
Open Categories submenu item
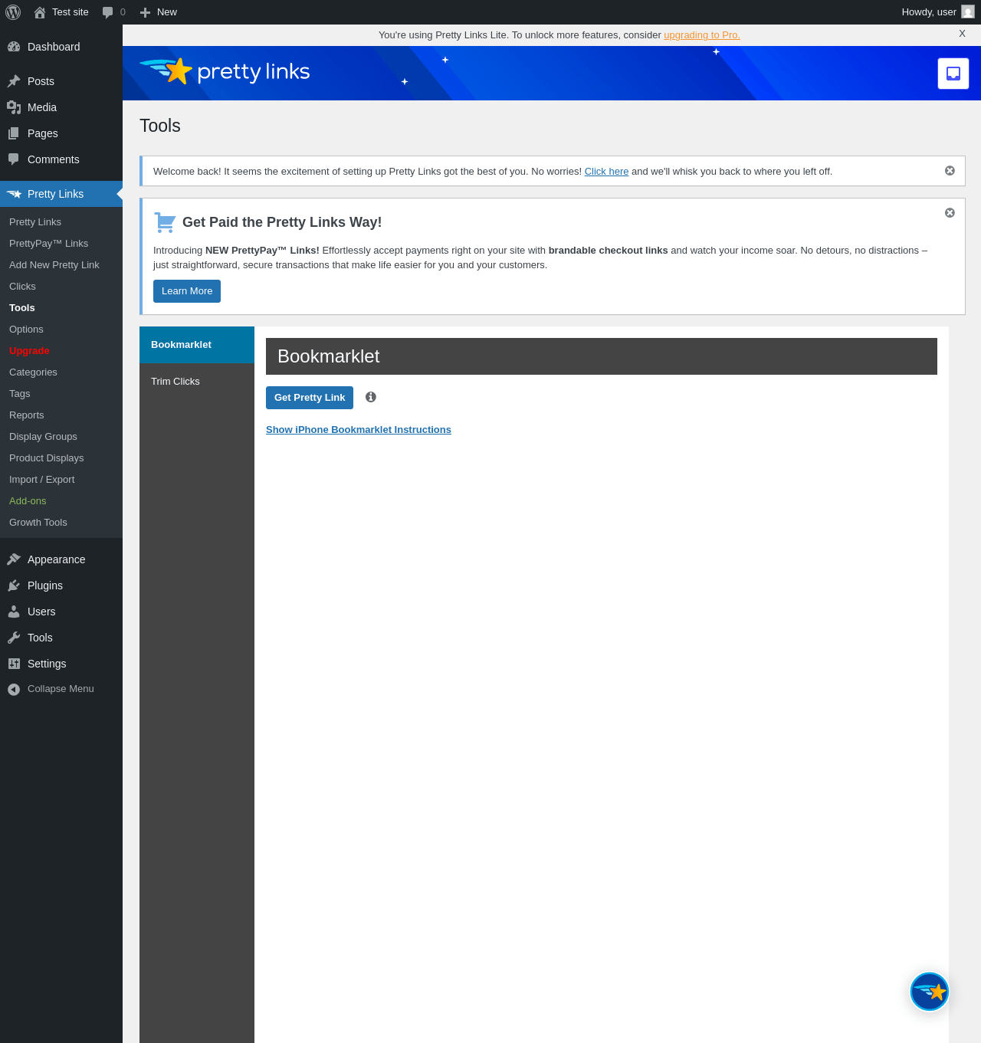click(33, 372)
